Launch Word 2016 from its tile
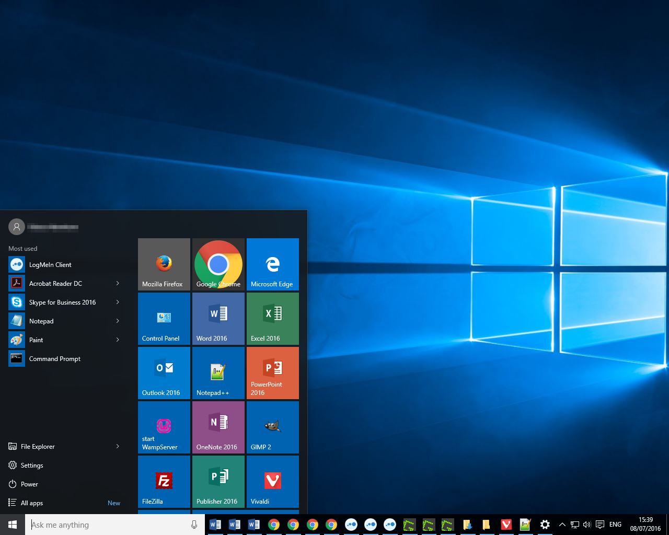The height and width of the screenshot is (535, 669). pyautogui.click(x=218, y=319)
